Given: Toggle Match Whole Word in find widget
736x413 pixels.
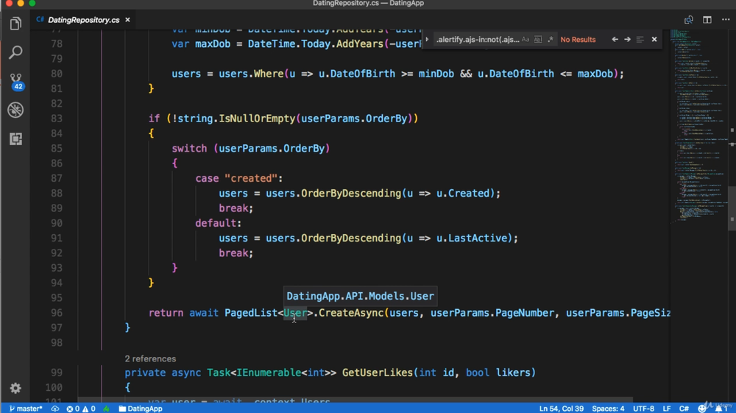Looking at the screenshot, I should tap(538, 40).
